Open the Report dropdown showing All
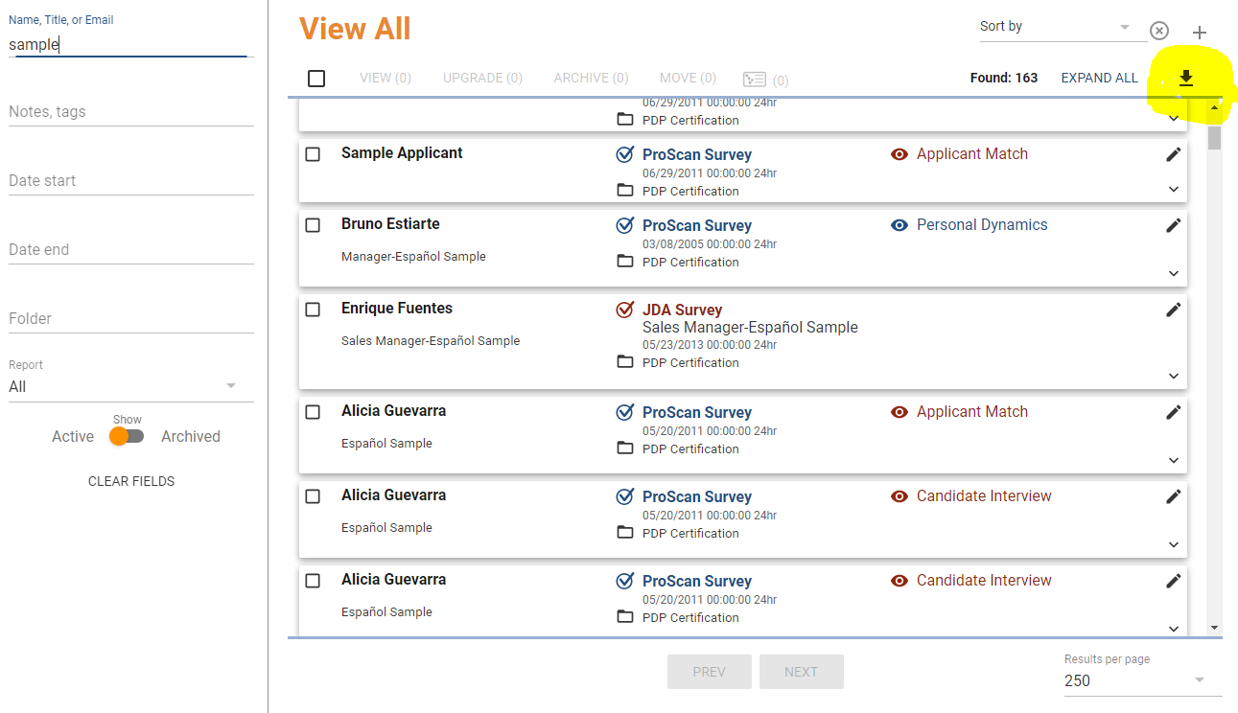Viewport: 1238px width, 713px height. pos(124,386)
